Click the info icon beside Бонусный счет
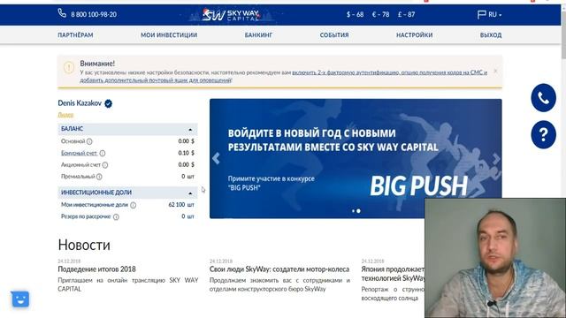This screenshot has height=318, width=566. tap(103, 153)
